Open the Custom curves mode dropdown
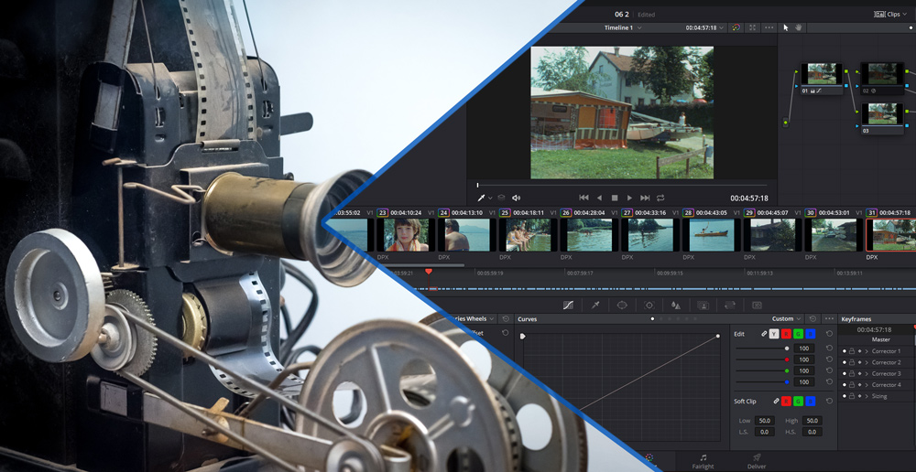Screen dimensions: 916x472 click(786, 319)
